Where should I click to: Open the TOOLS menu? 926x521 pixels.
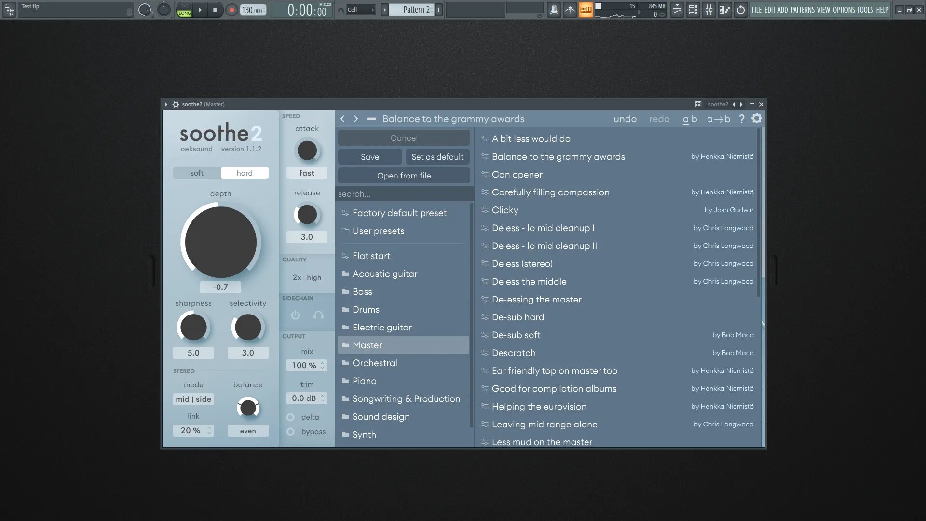coord(865,10)
